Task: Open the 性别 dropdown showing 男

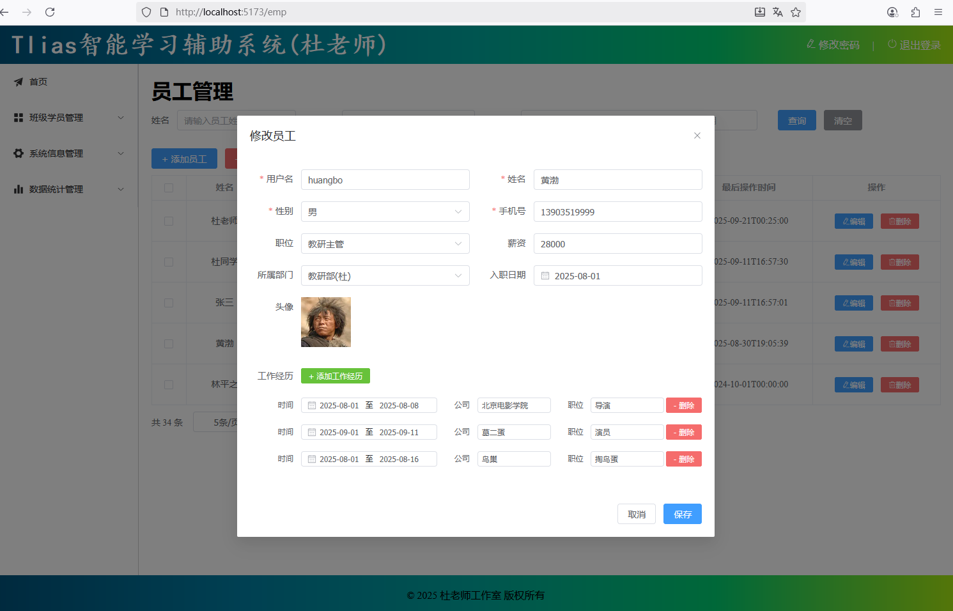Action: click(x=385, y=212)
